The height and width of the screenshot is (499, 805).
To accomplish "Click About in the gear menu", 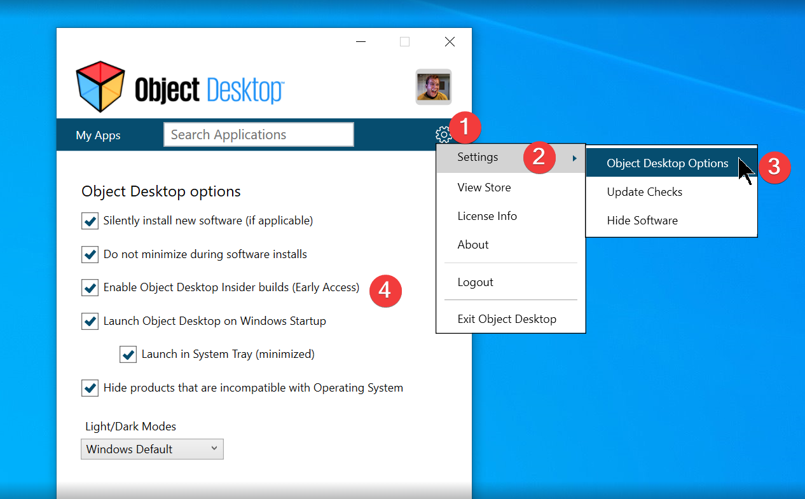I will (x=511, y=245).
